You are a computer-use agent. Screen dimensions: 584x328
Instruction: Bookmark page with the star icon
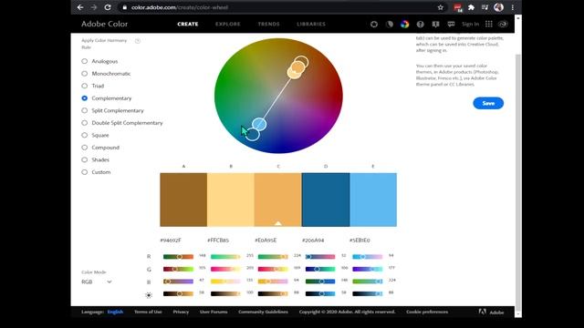point(441,7)
